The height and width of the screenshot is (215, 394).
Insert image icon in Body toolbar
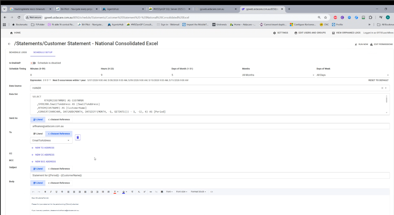coord(162,192)
